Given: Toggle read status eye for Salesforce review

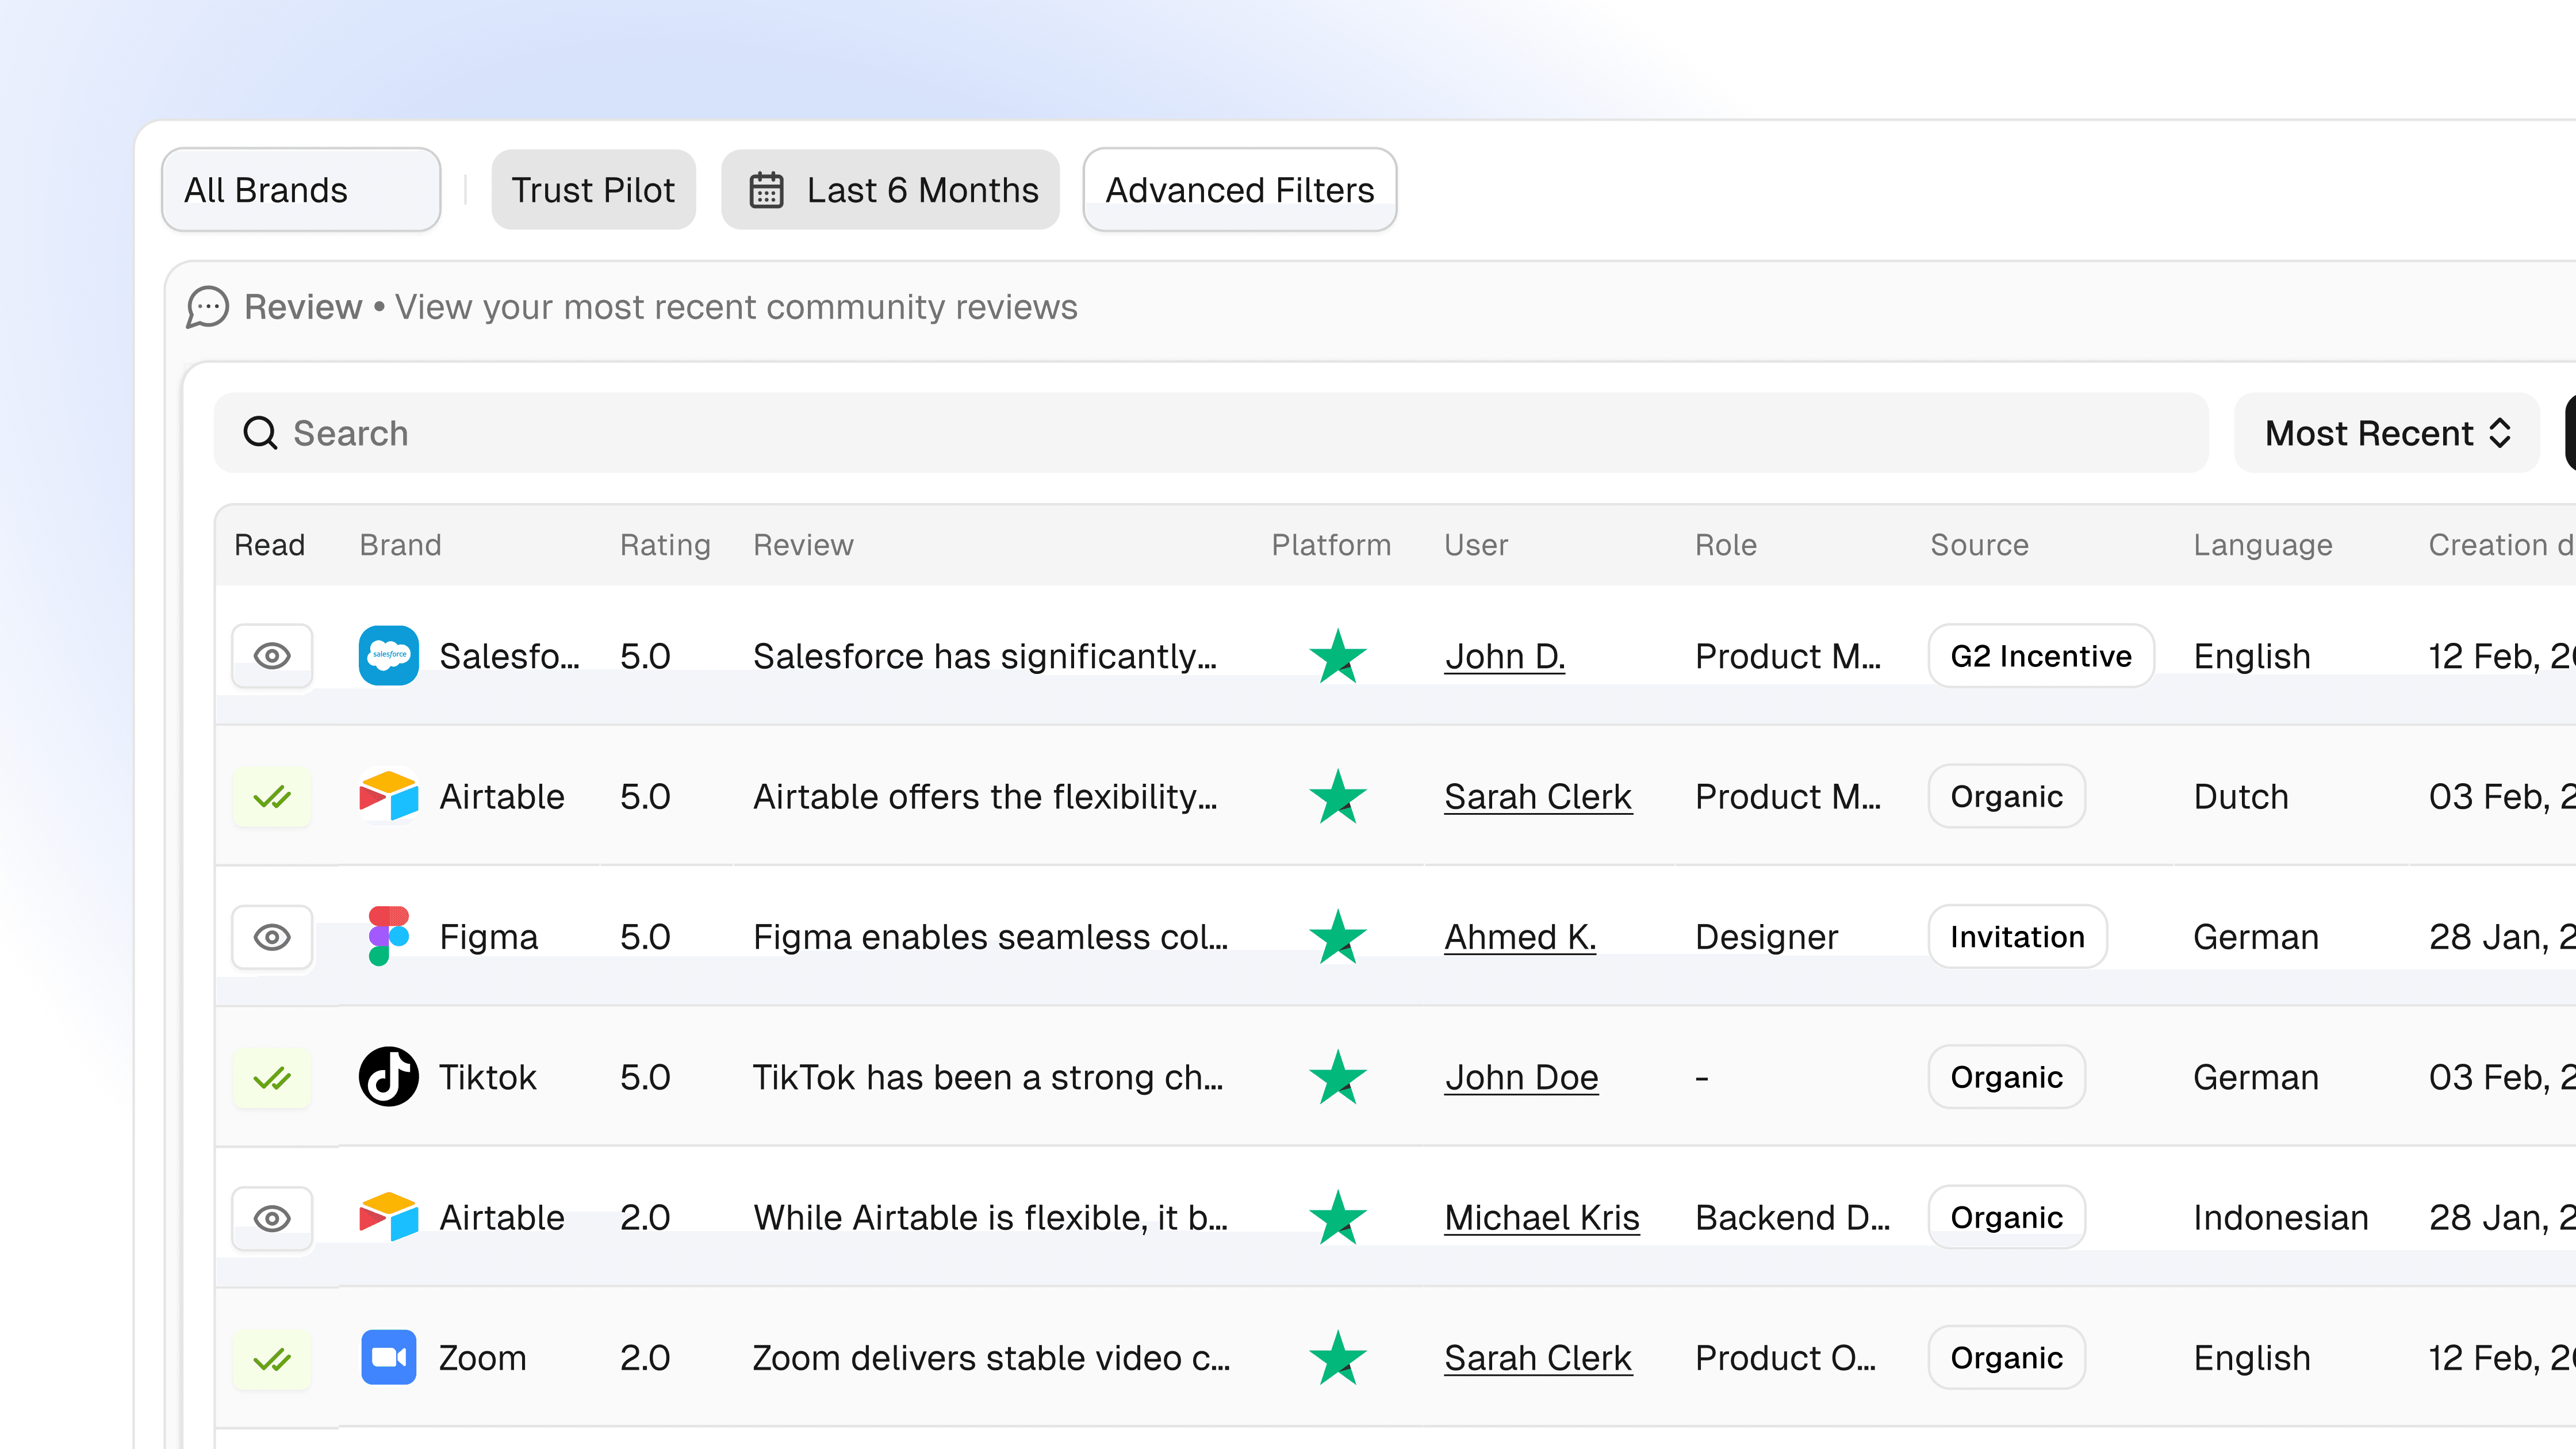Looking at the screenshot, I should (x=272, y=656).
